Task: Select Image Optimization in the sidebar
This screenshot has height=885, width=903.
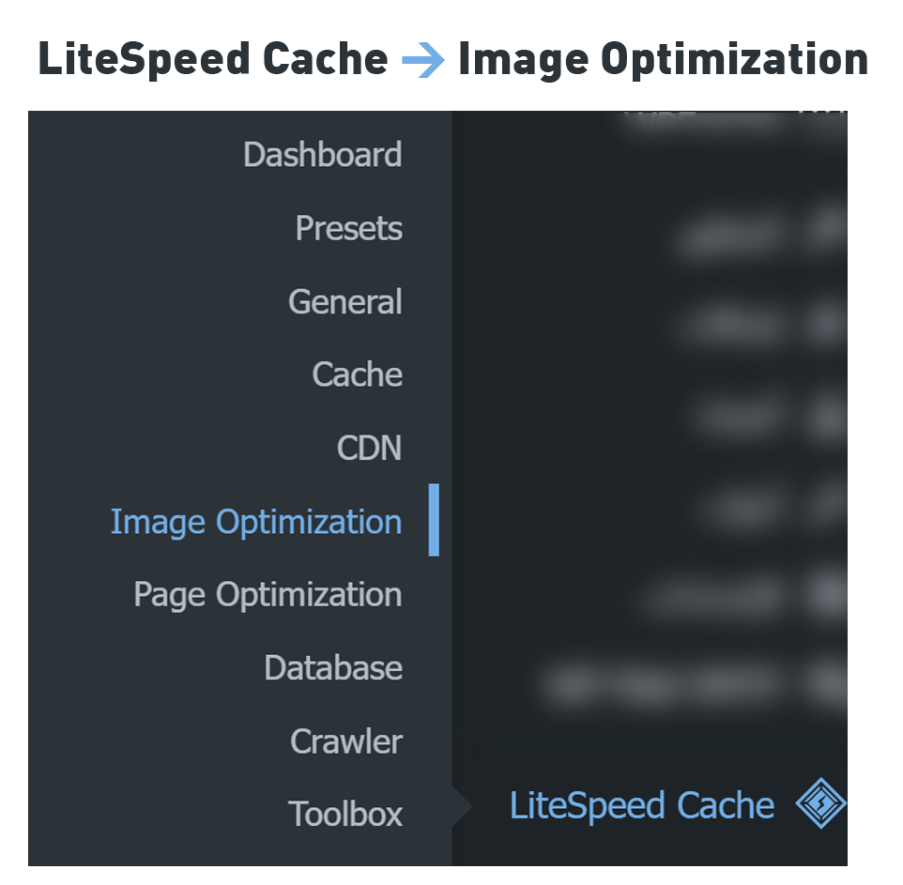Action: tap(256, 522)
